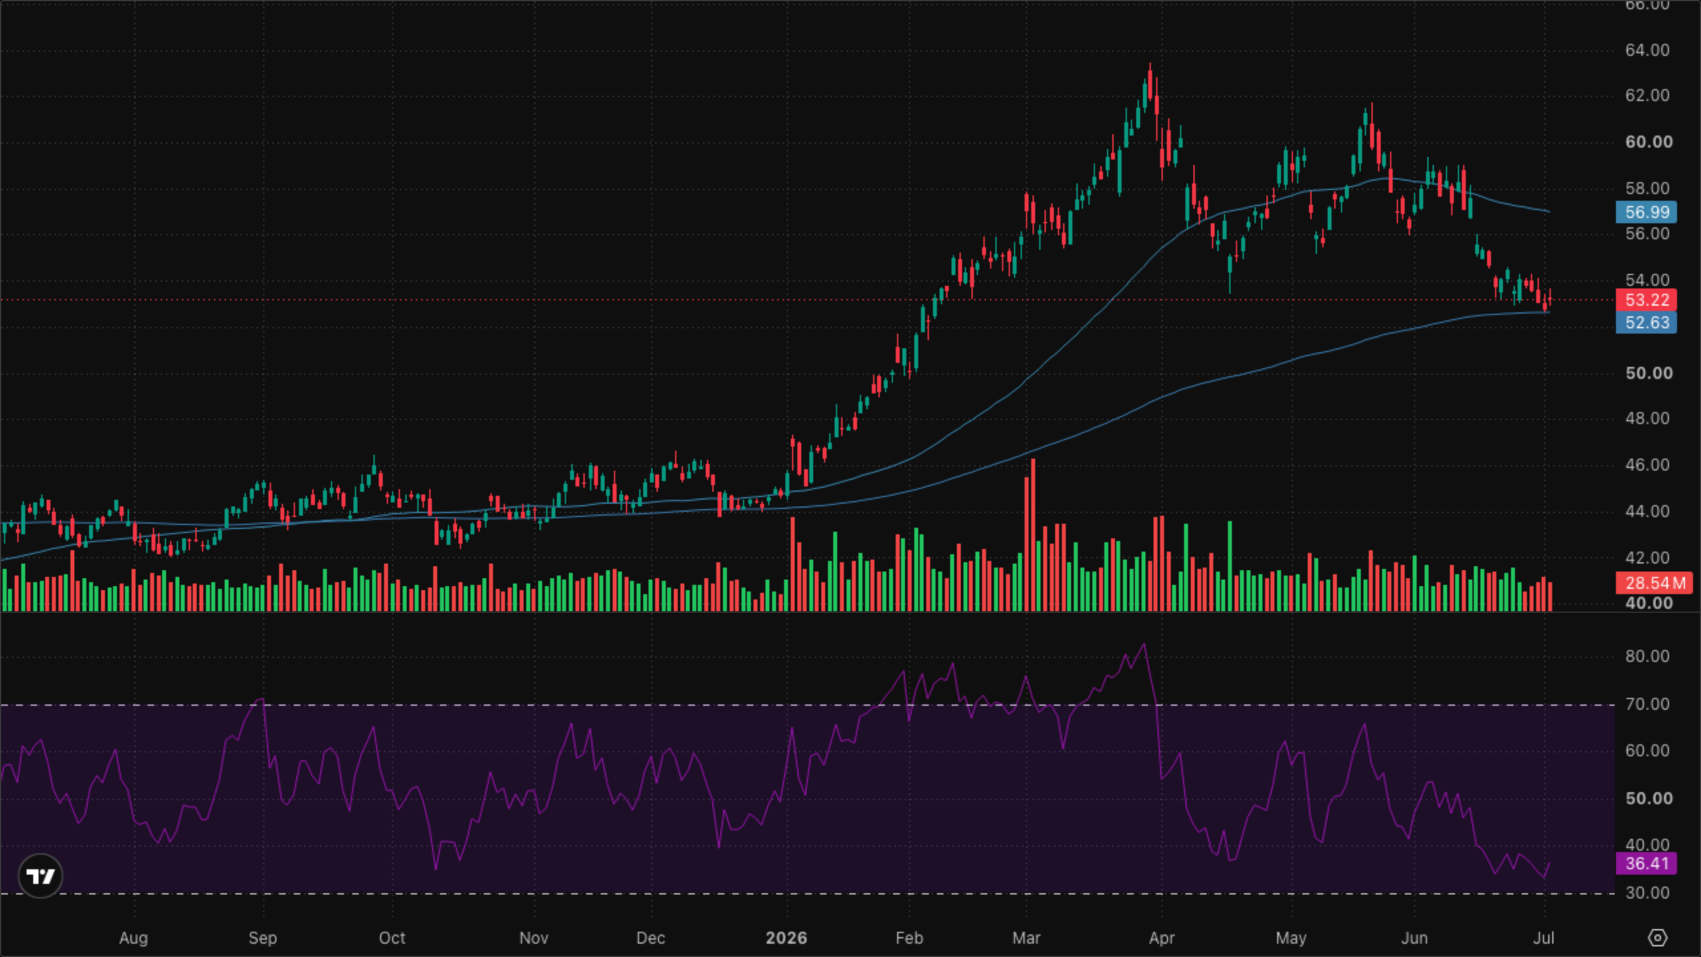Click the TradingView logo icon

point(41,876)
